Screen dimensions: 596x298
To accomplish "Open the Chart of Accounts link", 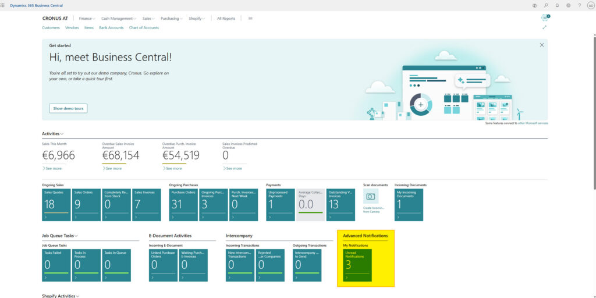I will pos(144,27).
